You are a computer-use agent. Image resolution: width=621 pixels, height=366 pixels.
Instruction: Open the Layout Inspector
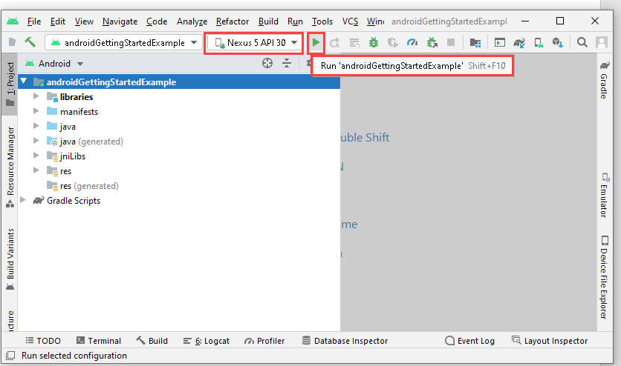(550, 340)
